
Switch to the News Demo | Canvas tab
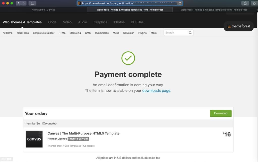point(43,10)
